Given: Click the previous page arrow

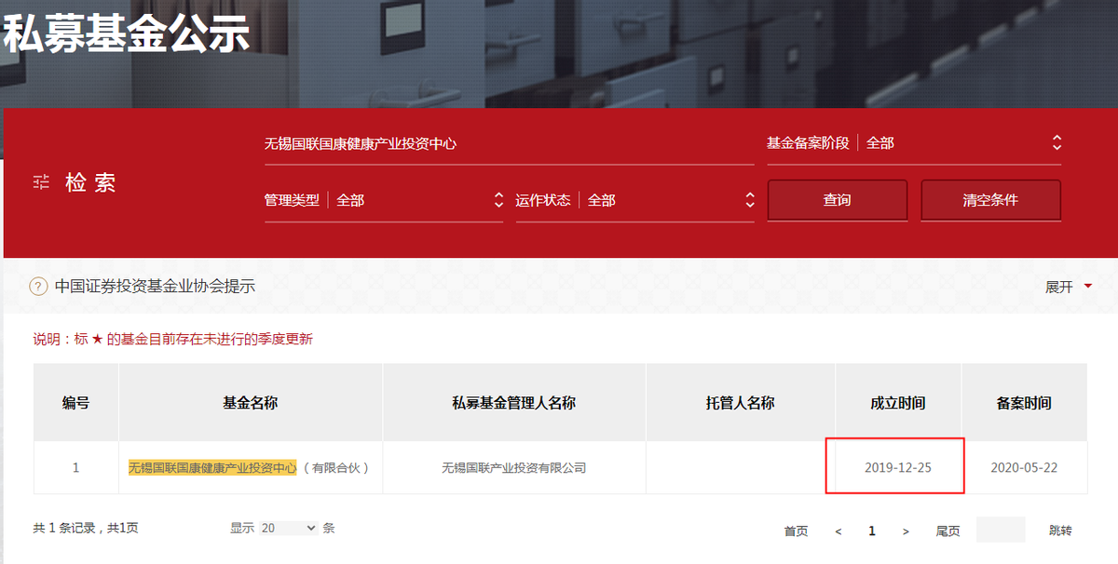Looking at the screenshot, I should click(x=838, y=530).
